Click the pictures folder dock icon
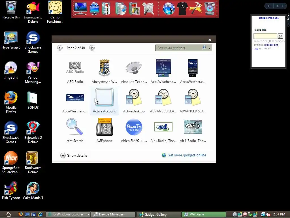Screen dimensions: 290x218 (x=135, y=9)
